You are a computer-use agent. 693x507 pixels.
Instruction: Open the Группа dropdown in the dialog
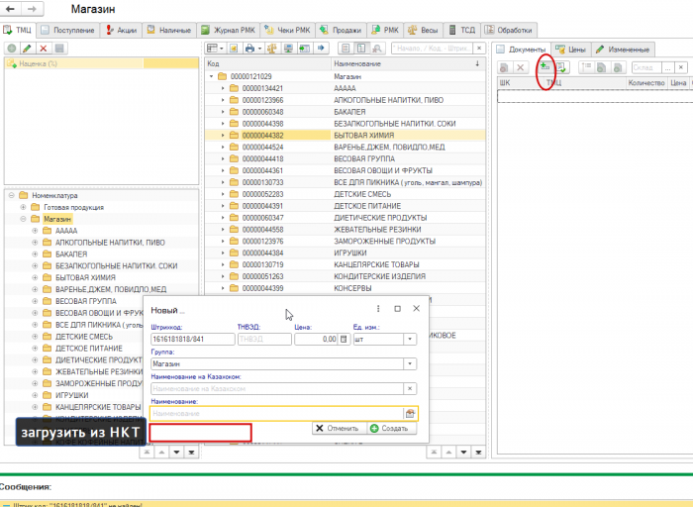410,363
